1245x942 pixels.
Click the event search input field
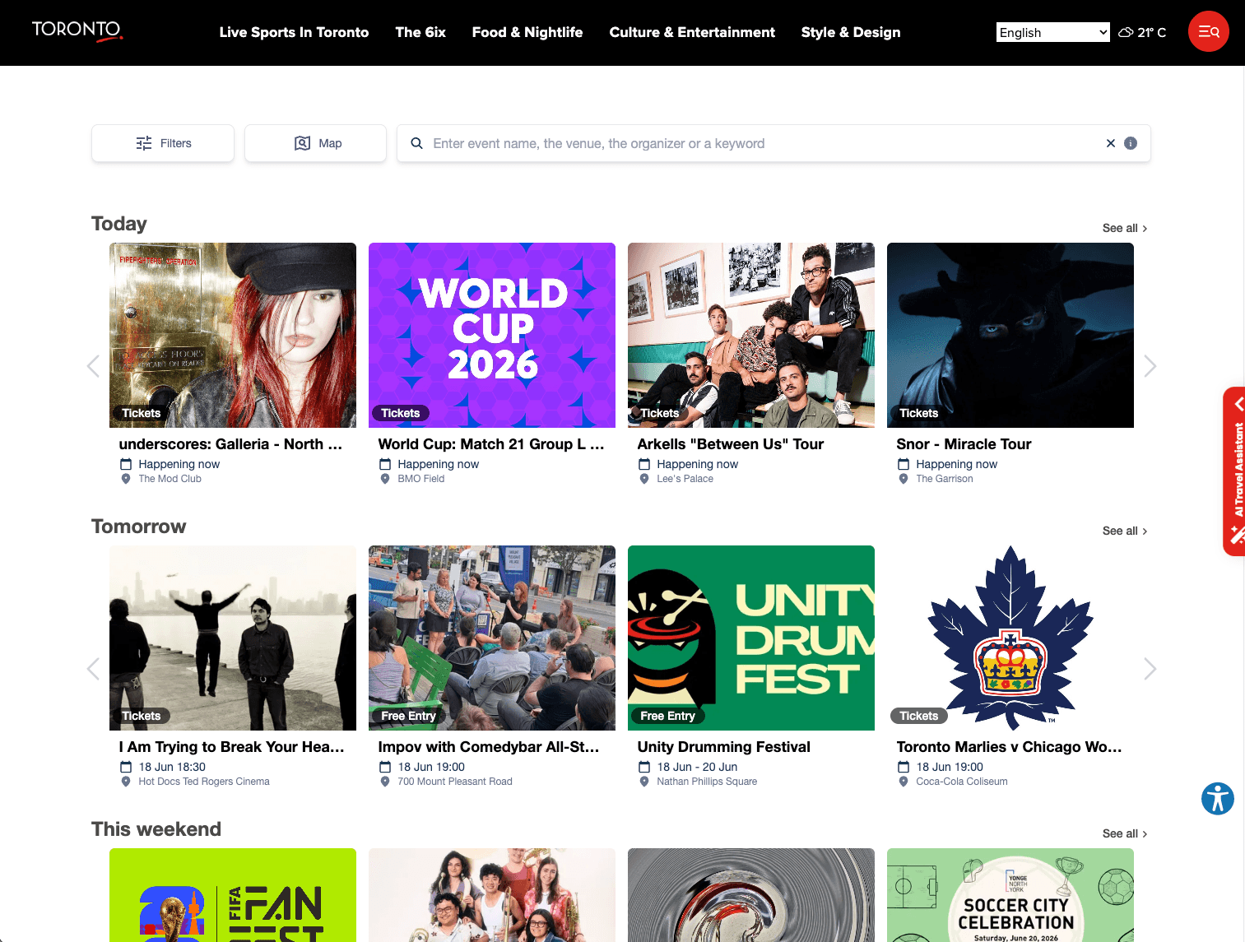765,143
